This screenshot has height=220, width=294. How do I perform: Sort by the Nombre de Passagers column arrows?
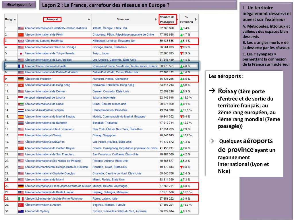pos(177,19)
